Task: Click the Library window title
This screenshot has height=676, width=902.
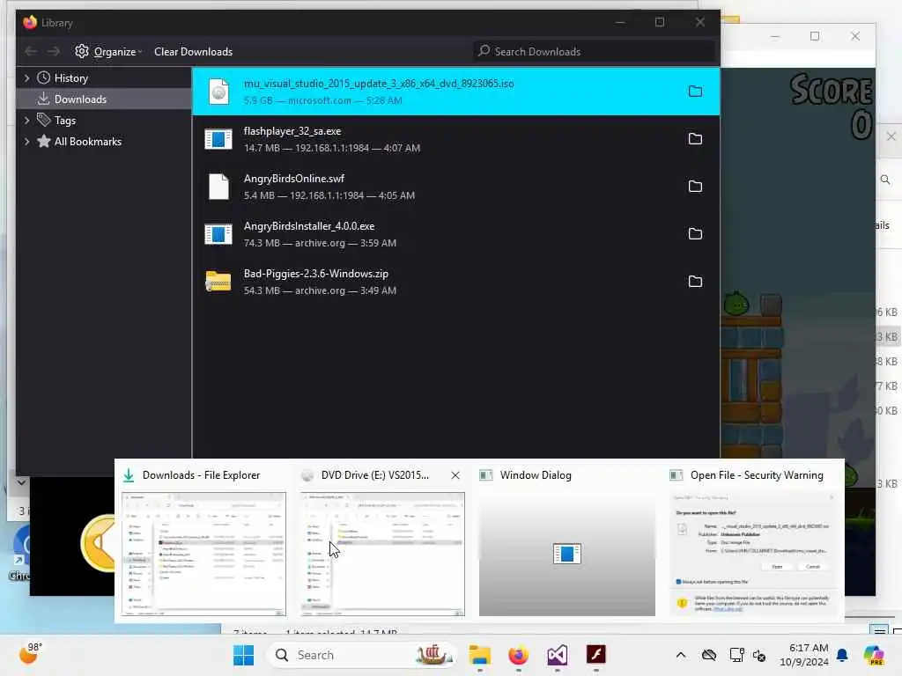Action: 57,23
